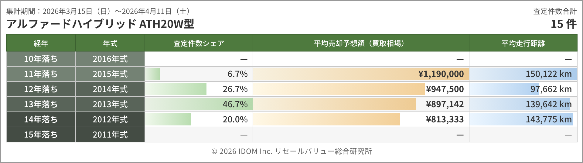Select the 査定件数シェア column header

199,43
